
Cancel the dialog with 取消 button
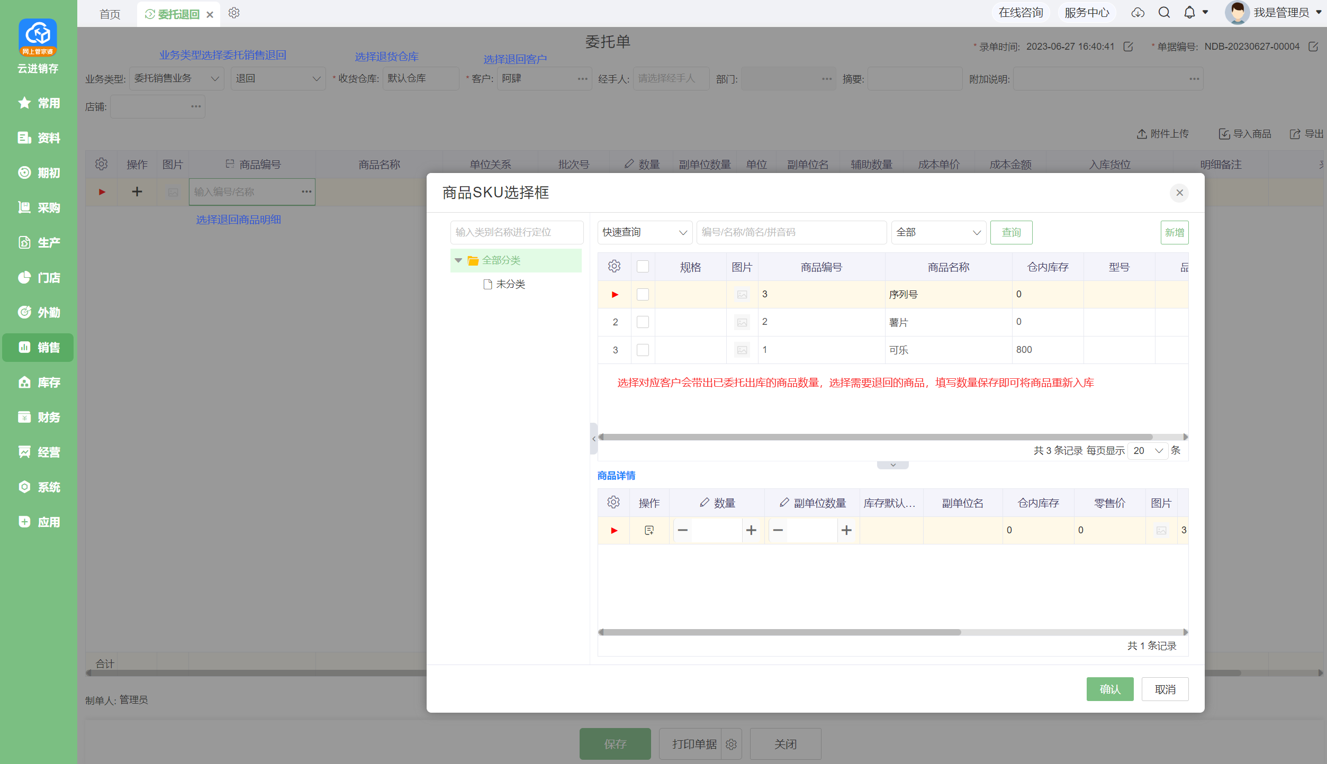[1165, 689]
